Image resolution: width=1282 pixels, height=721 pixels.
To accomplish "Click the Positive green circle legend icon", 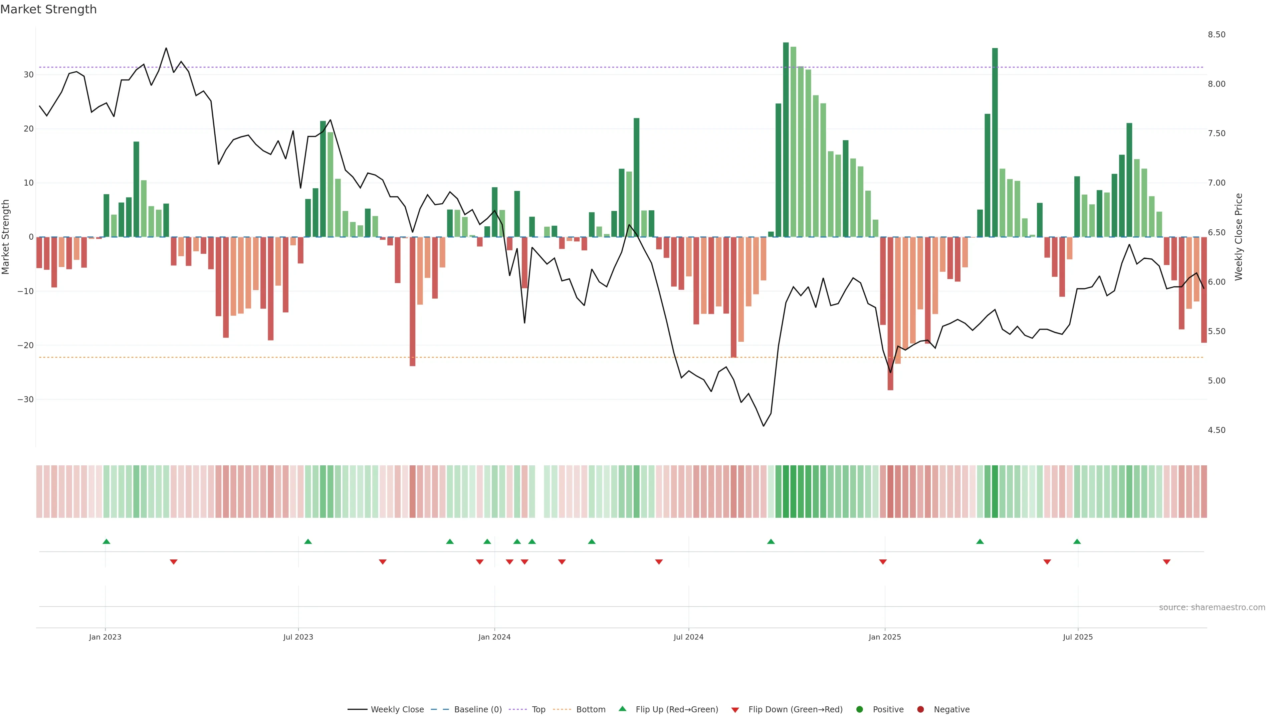I will coord(859,710).
